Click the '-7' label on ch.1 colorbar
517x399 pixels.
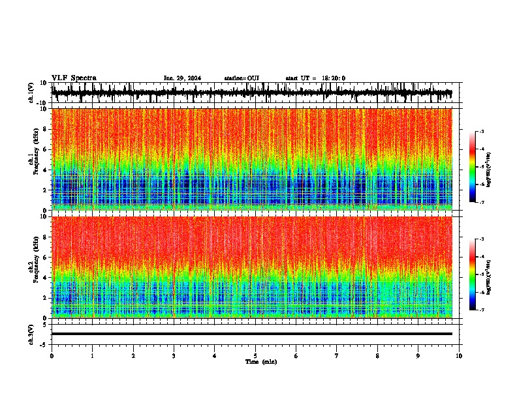482,202
